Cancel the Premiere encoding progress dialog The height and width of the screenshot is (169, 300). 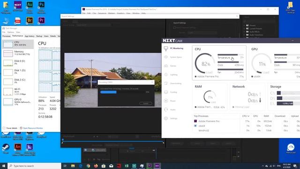(146, 103)
